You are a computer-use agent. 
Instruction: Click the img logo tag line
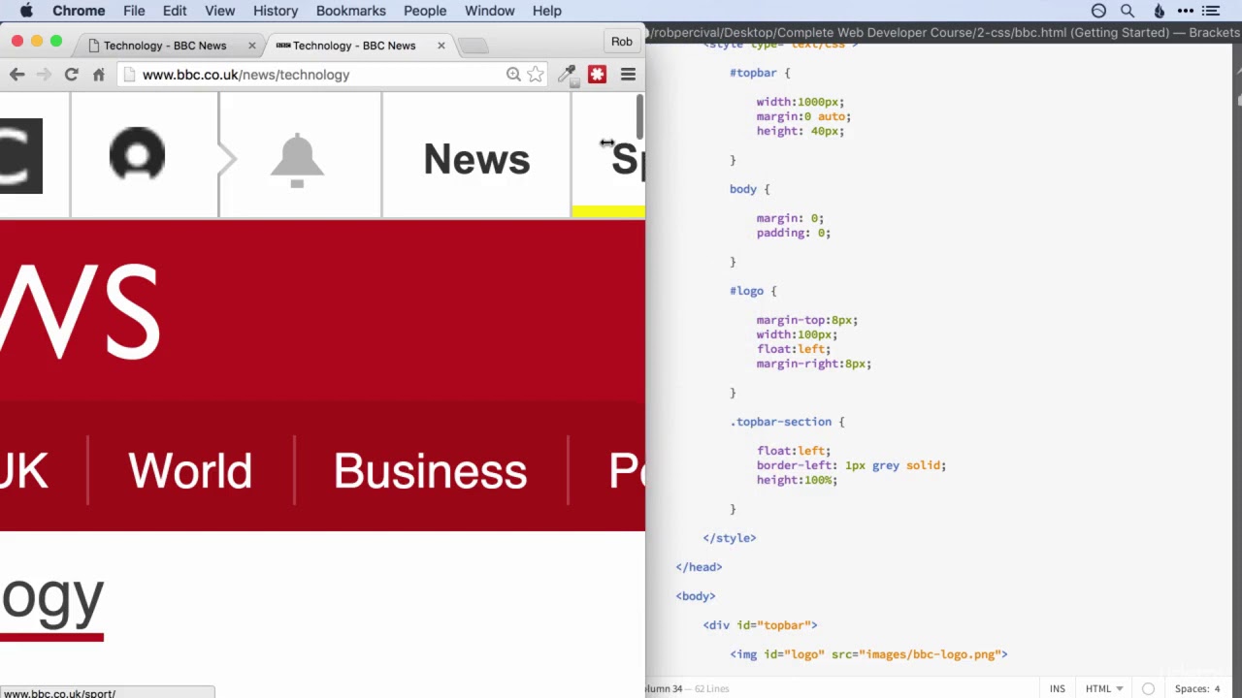(868, 654)
